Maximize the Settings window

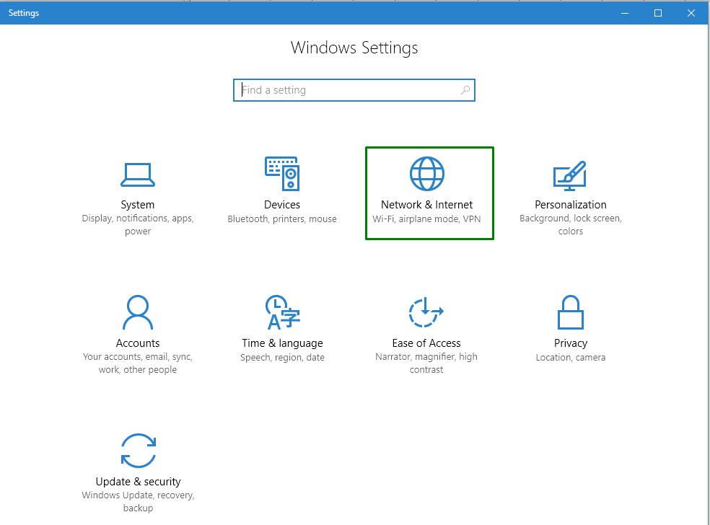point(658,13)
